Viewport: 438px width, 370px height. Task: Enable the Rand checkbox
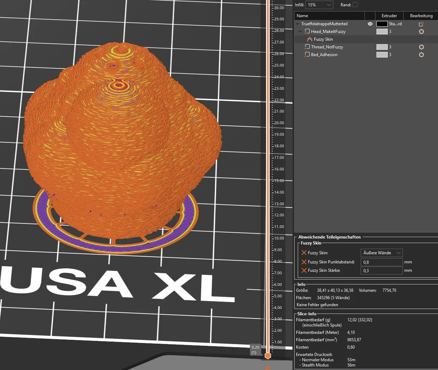pyautogui.click(x=355, y=5)
